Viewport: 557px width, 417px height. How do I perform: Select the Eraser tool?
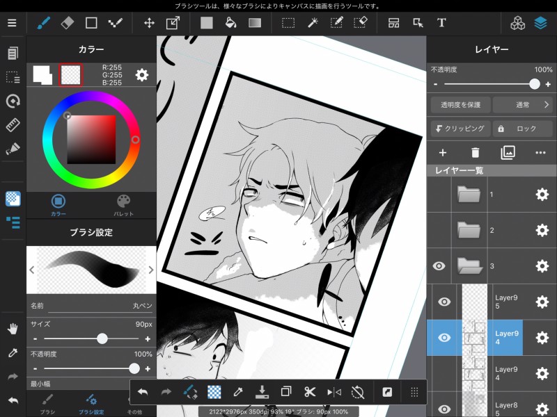68,23
